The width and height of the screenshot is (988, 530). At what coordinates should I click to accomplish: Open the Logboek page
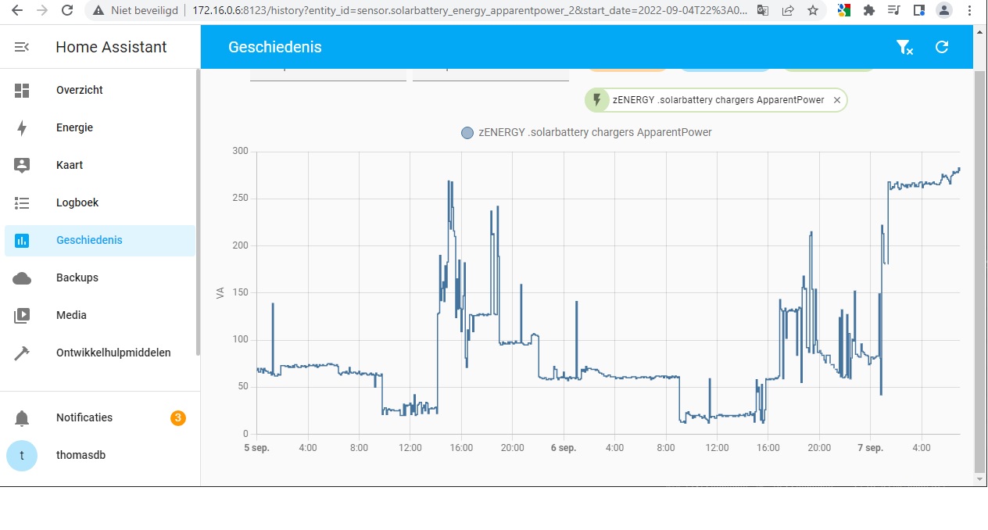pyautogui.click(x=77, y=203)
